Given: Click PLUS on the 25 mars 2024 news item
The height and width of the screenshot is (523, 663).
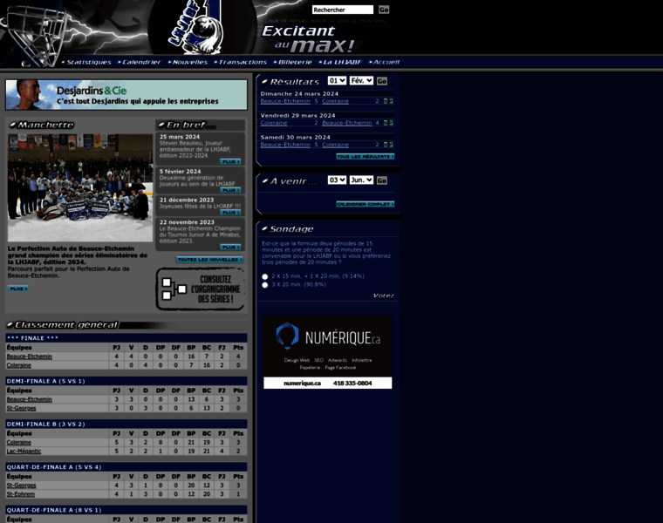Looking at the screenshot, I should pyautogui.click(x=230, y=162).
